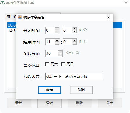Enable the 周日 checkbox
Image resolution: width=130 pixels, height=113 pixels.
pos(63,64)
